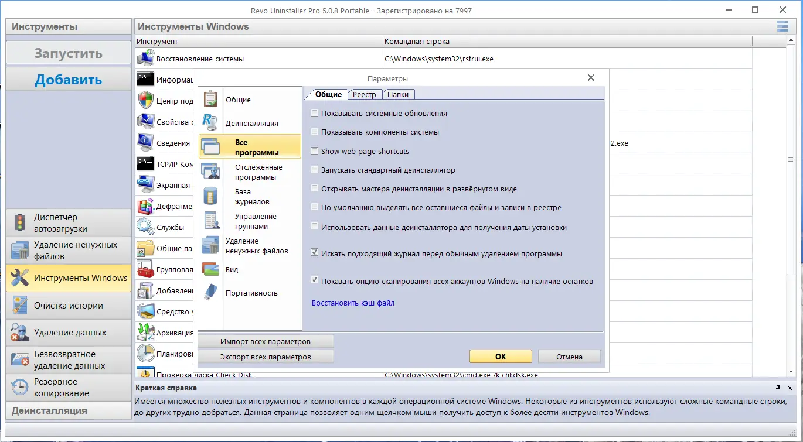Click the Средство у… row icon
This screenshot has width=803, height=442.
145,311
